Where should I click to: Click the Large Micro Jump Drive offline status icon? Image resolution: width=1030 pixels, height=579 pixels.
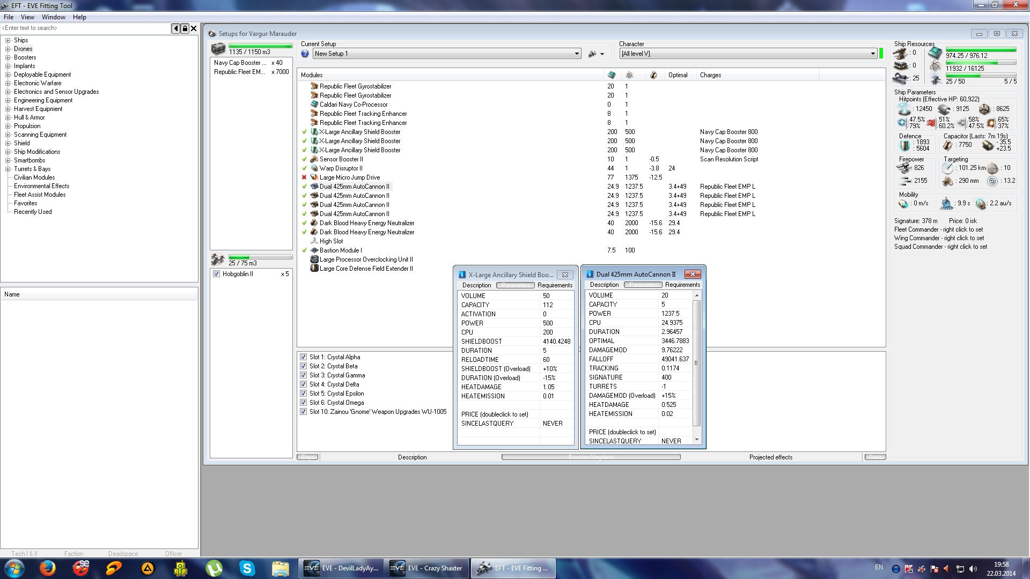(x=304, y=177)
